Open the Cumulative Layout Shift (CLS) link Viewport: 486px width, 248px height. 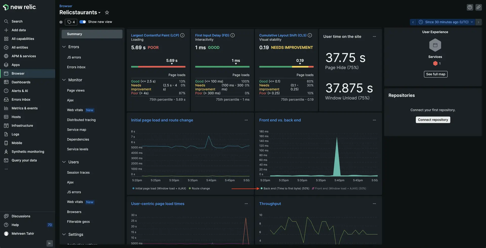click(x=283, y=35)
